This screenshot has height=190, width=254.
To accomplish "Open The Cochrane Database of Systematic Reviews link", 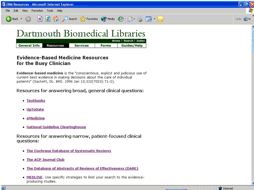I will pyautogui.click(x=69, y=151).
